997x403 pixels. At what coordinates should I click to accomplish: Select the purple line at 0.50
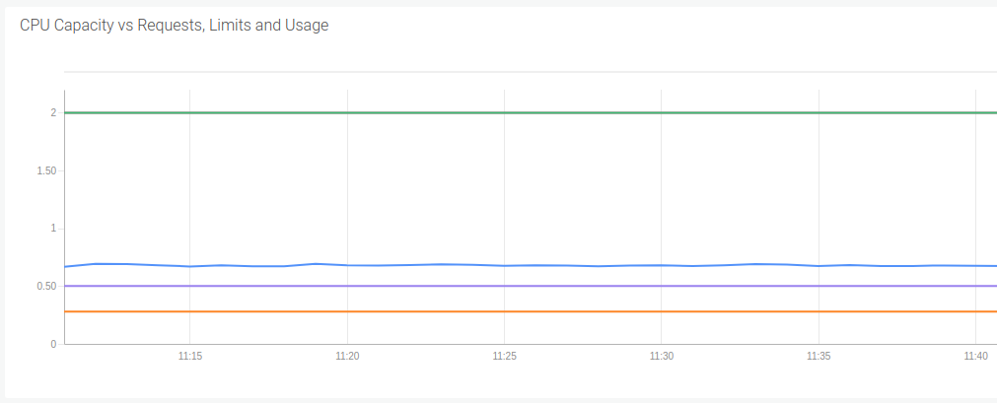[x=531, y=286]
